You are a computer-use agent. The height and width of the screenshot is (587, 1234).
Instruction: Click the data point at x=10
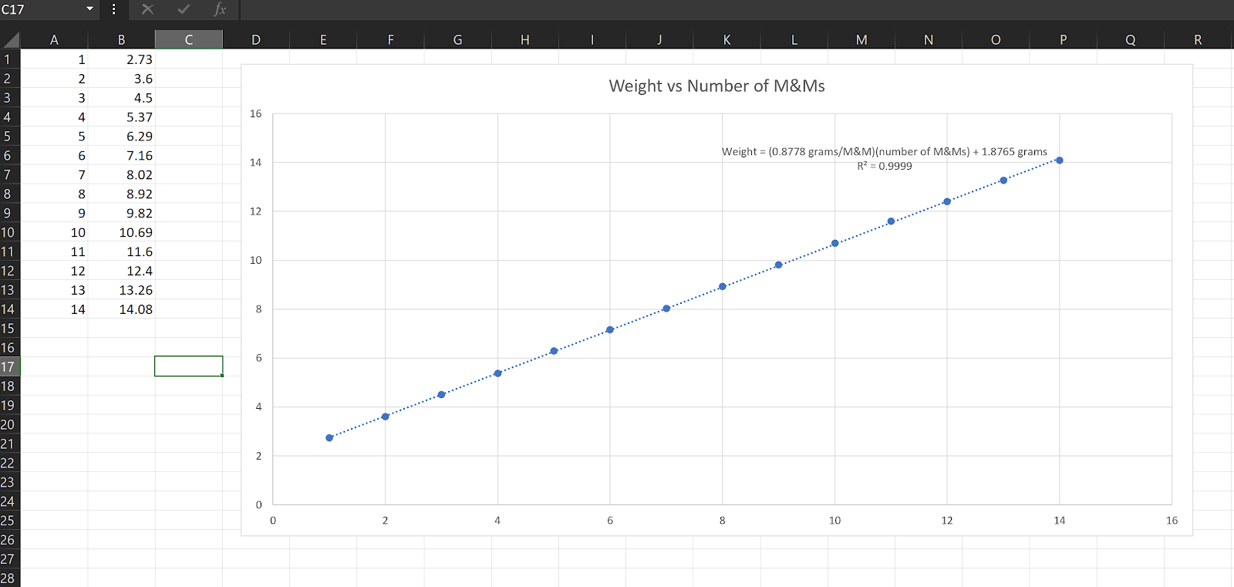(x=834, y=244)
